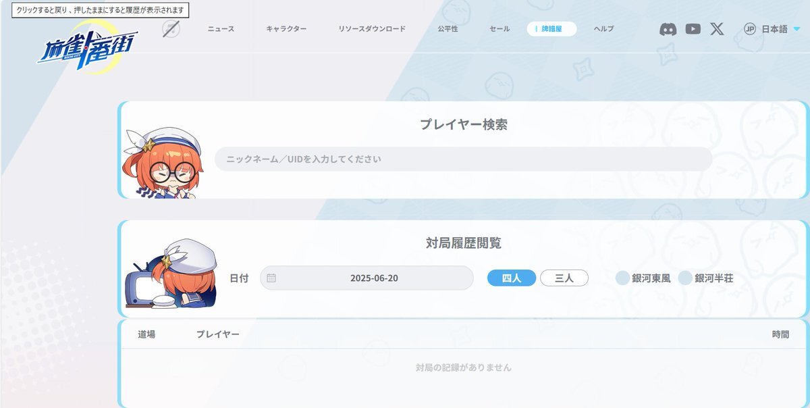The width and height of the screenshot is (810, 408).
Task: Open リソースダウンロード in the navigation
Action: (372, 29)
